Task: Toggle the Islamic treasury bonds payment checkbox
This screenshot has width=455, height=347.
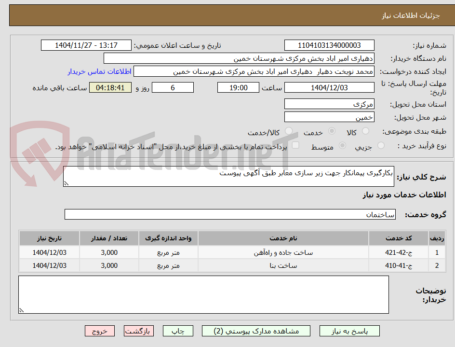Action: click(295, 145)
